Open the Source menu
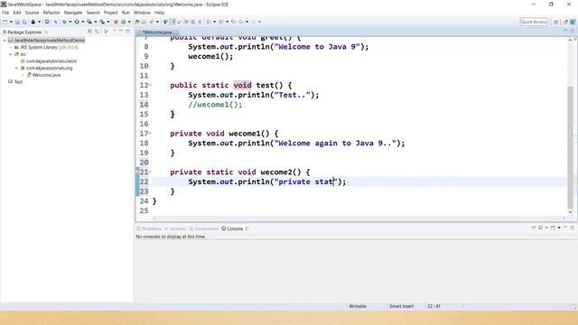The image size is (578, 325). 32,13
